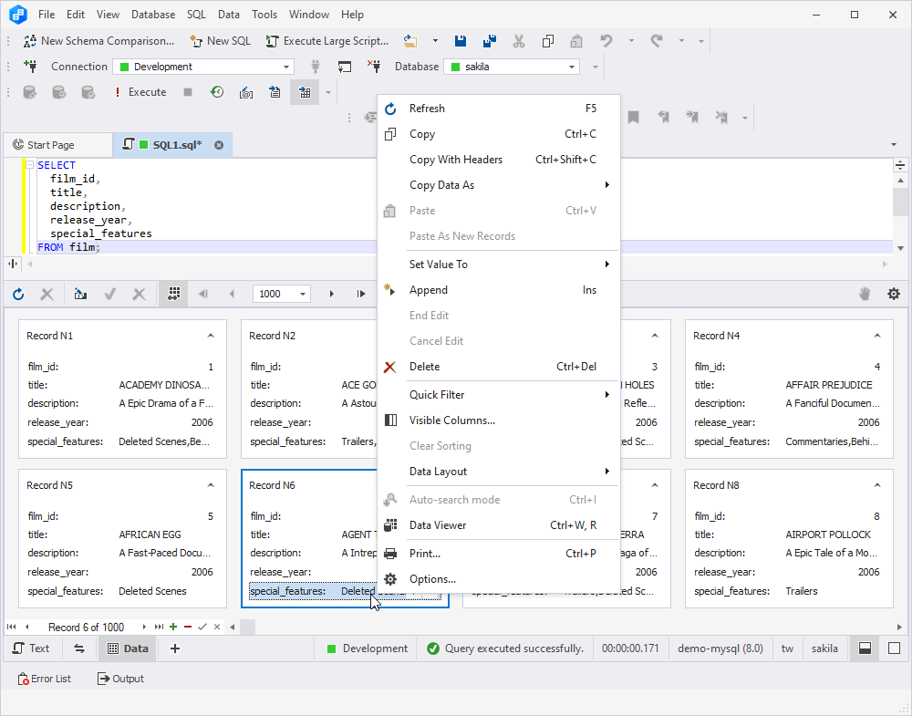Click AFFAIR PREJUDICE title value
This screenshot has width=912, height=716.
[x=829, y=385]
